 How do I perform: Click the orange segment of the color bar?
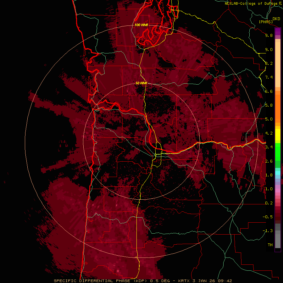(x=278, y=108)
